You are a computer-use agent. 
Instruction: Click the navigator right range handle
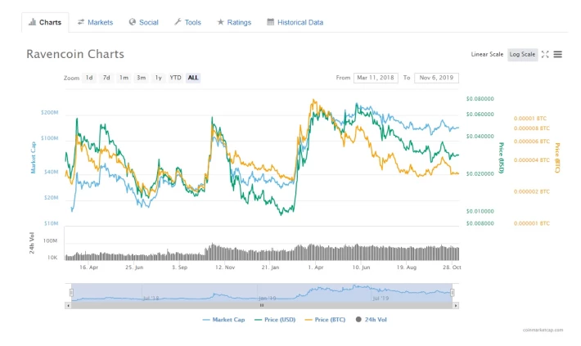[453, 293]
